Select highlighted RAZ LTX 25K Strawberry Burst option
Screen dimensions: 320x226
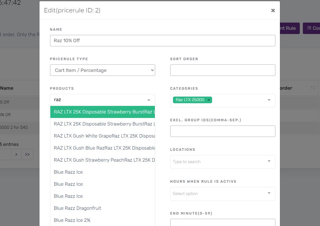[102, 112]
